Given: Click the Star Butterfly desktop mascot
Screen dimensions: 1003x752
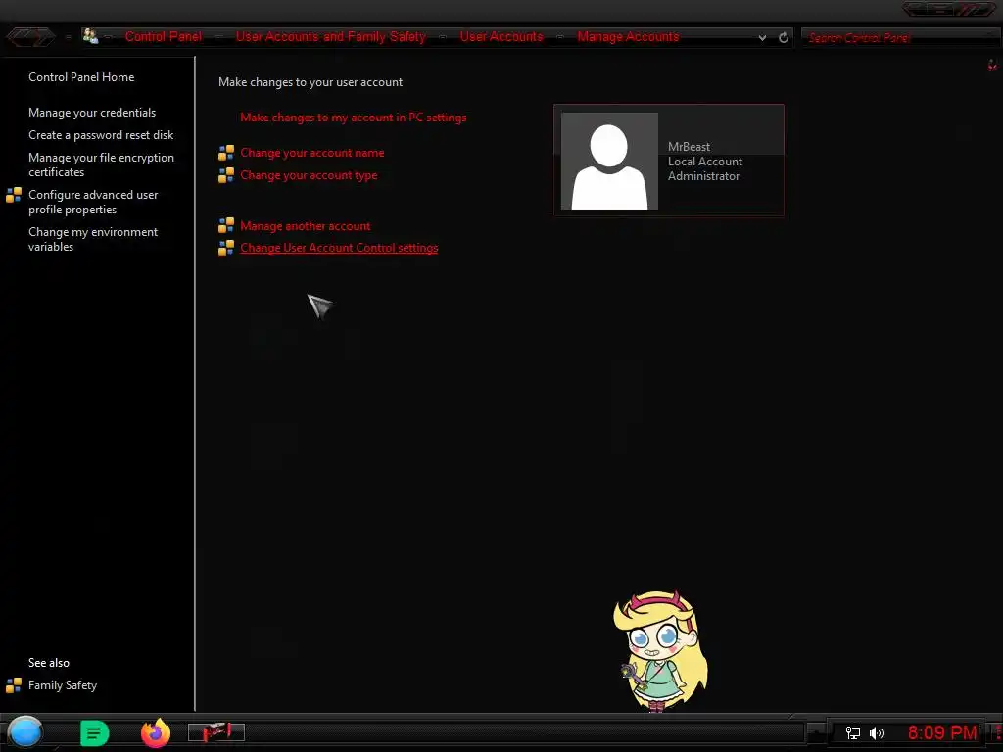Looking at the screenshot, I should [x=660, y=651].
